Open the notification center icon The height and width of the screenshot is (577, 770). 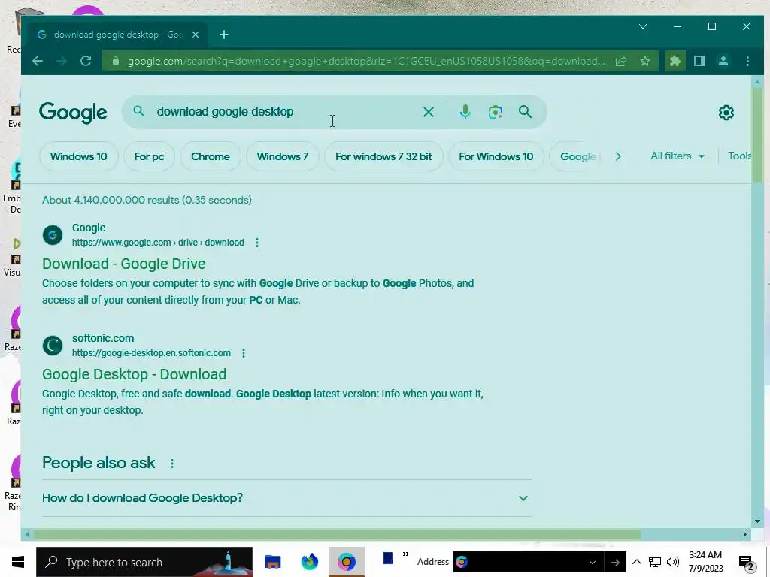click(747, 563)
